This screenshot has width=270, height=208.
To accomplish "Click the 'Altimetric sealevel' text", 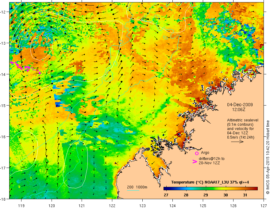I will 243,120.
